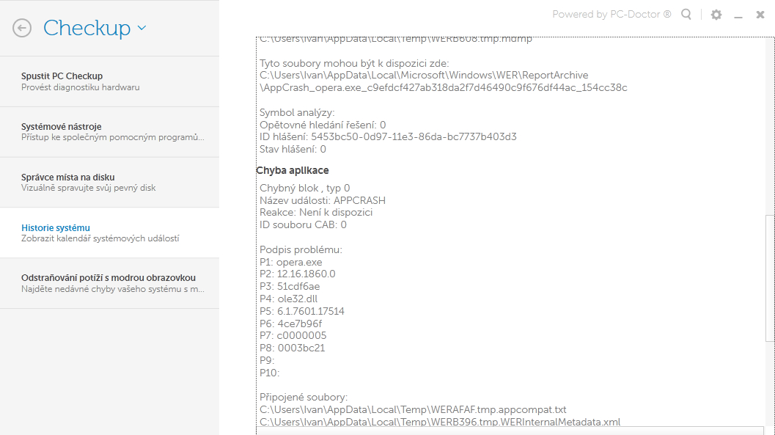Screen dimensions: 775x435
Task: Click the Název události: APPCRASH line
Action: coord(323,200)
